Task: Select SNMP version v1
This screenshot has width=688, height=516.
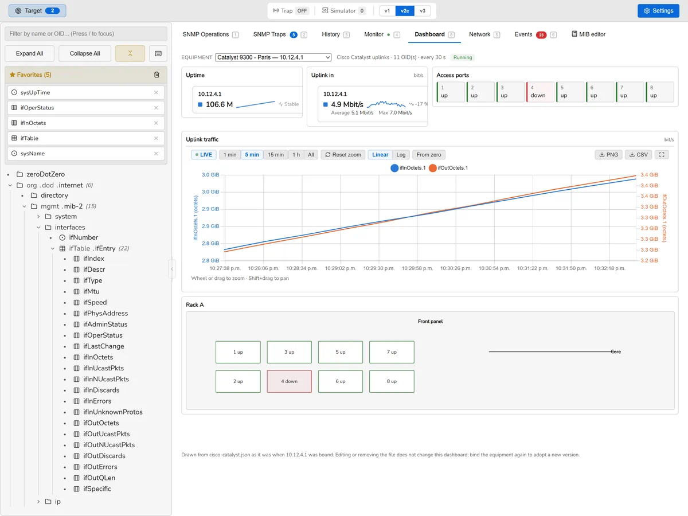Action: coord(387,11)
